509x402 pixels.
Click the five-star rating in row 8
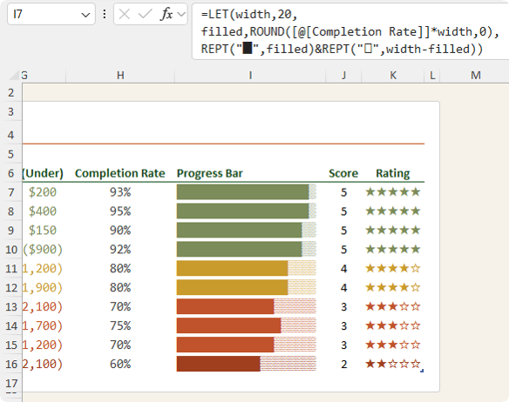(x=393, y=211)
